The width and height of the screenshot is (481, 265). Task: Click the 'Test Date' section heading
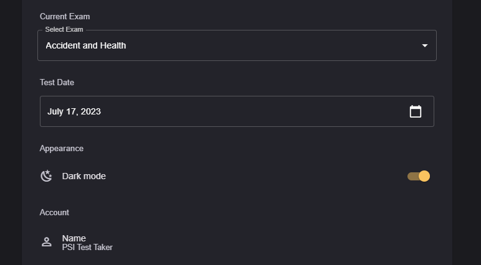point(57,82)
